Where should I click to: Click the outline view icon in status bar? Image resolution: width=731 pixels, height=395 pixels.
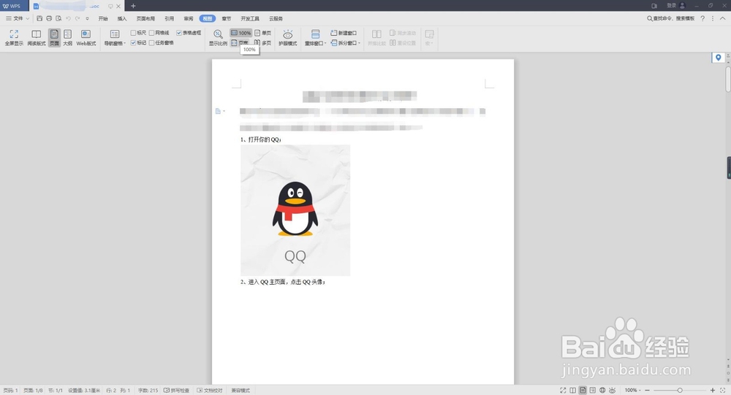[x=593, y=391]
